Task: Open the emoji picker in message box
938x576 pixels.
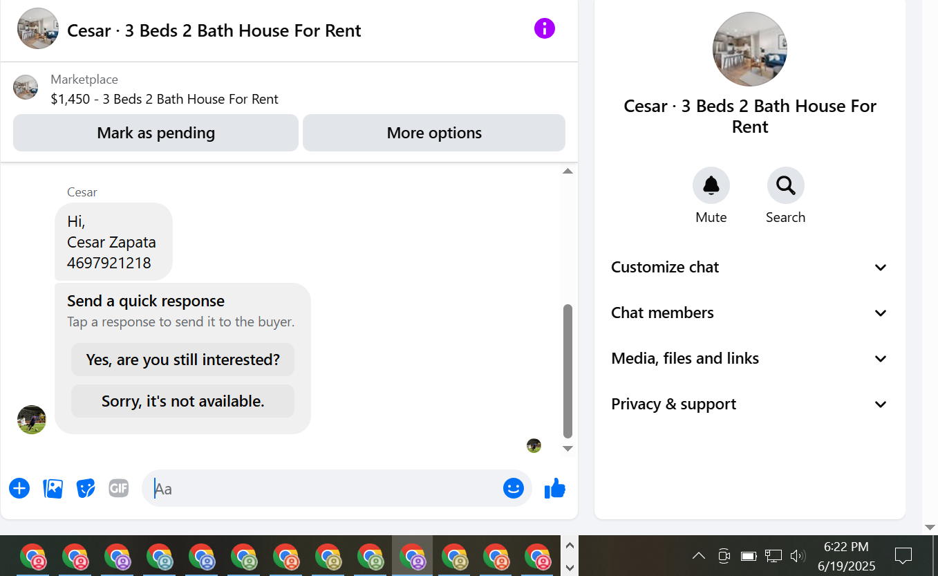Action: point(514,488)
